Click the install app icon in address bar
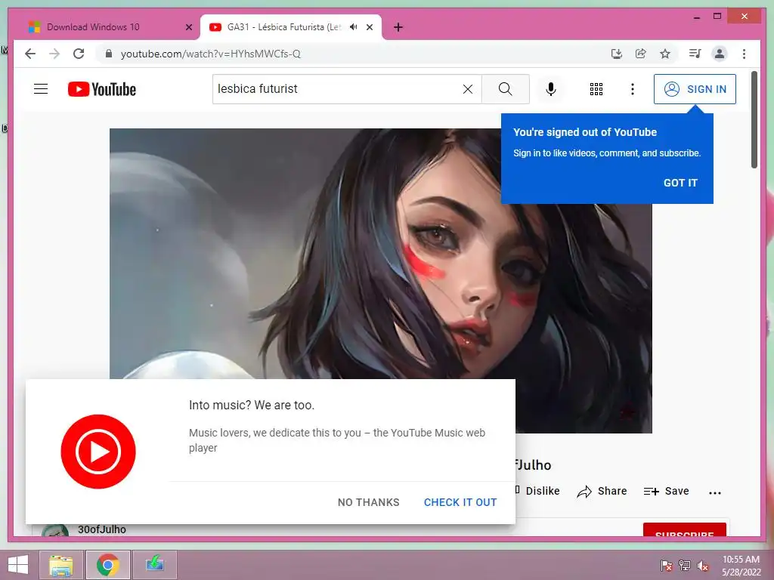The width and height of the screenshot is (774, 580). coord(617,54)
